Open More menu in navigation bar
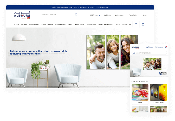Screen dimensions: 175x121 pyautogui.click(x=118, y=24)
